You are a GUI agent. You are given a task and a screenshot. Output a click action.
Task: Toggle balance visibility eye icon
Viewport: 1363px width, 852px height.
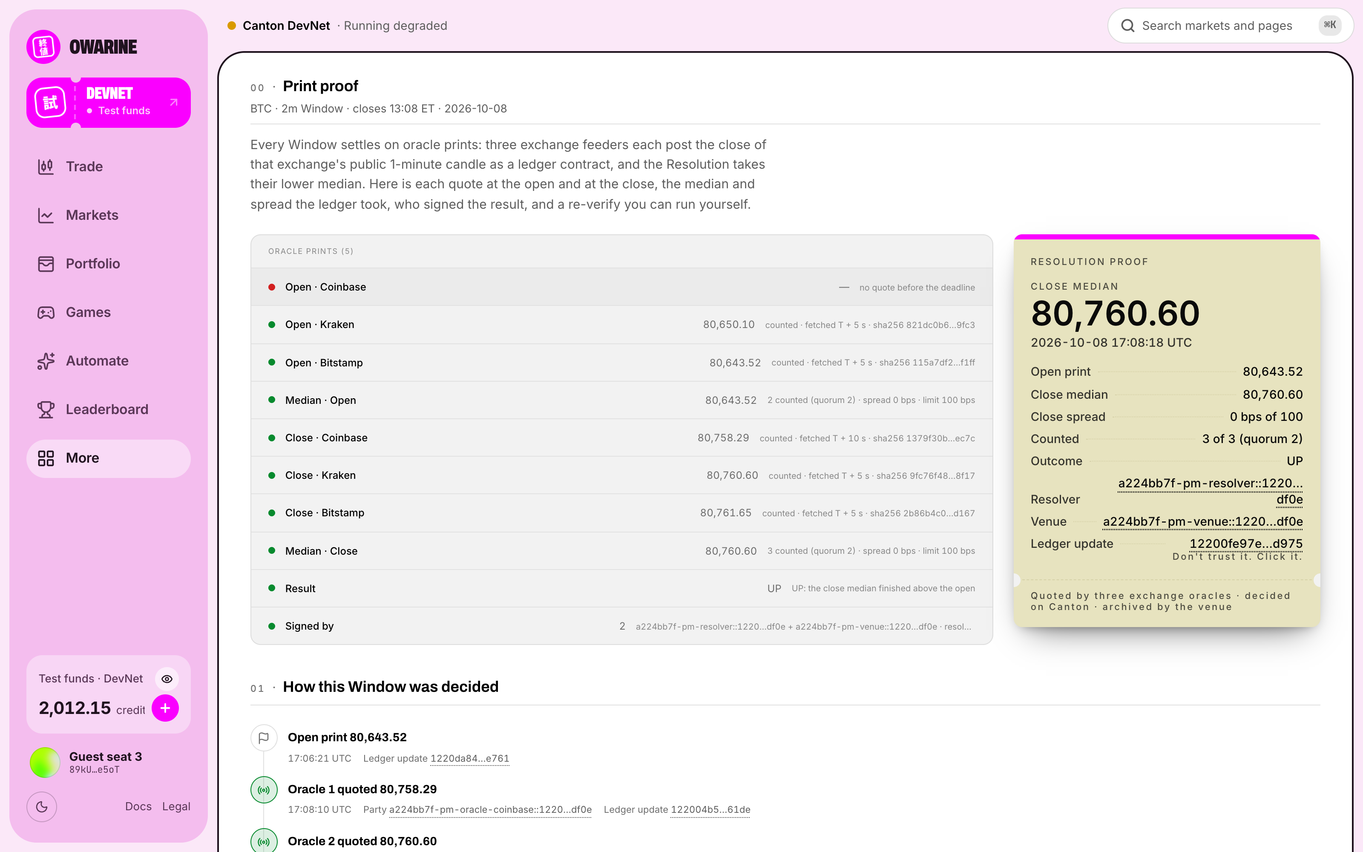point(167,679)
